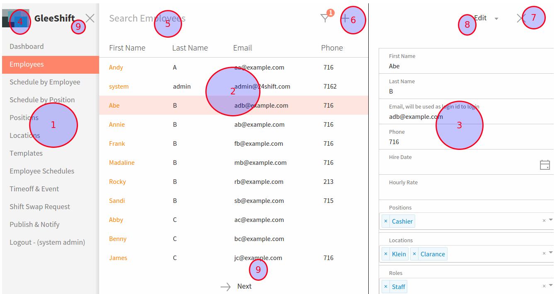The image size is (557, 294).
Task: Open employee Madaline's record
Action: 122,163
